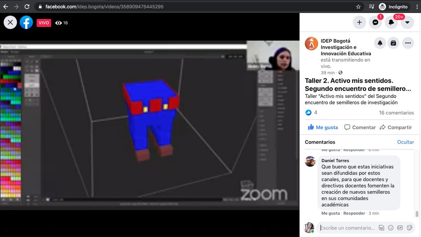Open IDEP Bogotá Investigación e Innovación Educativa page
This screenshot has width=421, height=237.
click(346, 47)
